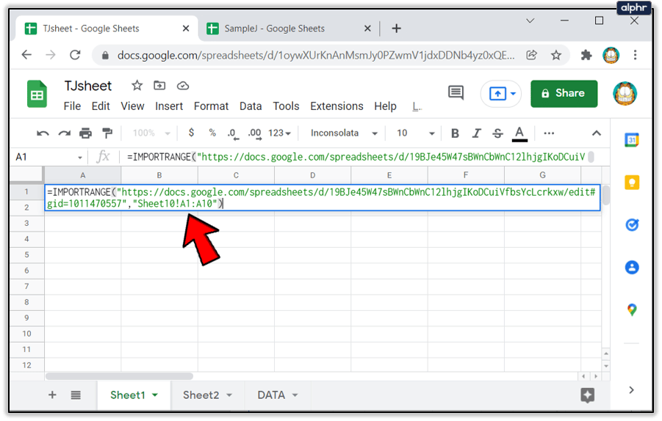The height and width of the screenshot is (421, 662).
Task: Collapse the menus with the up chevron
Action: [596, 133]
